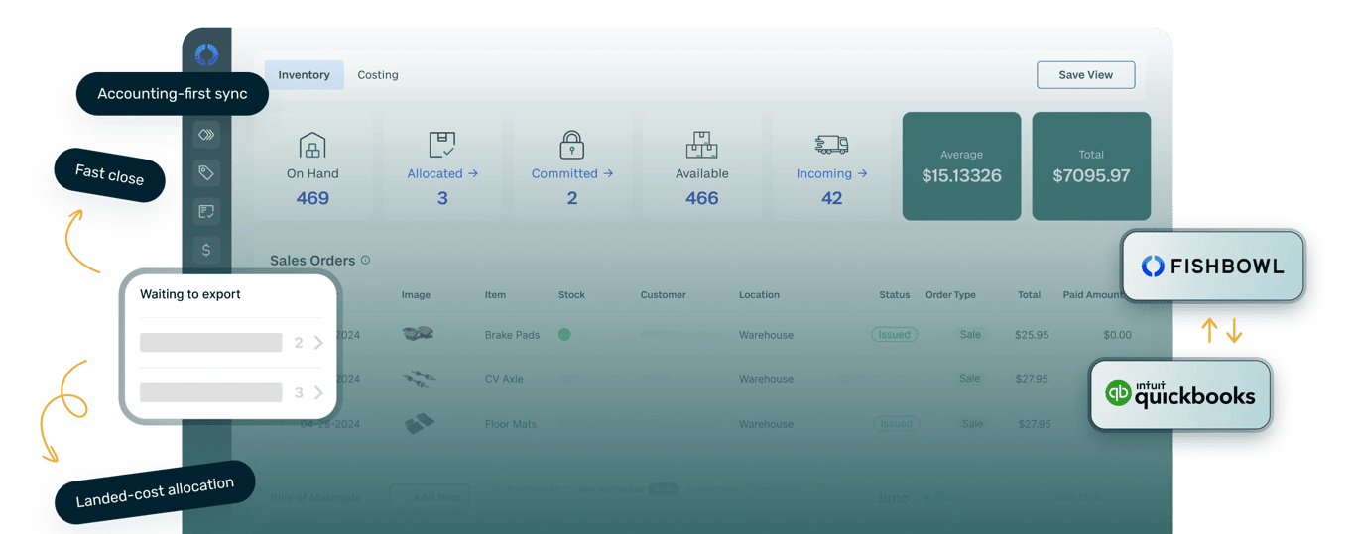Click the Image column header
Screen dimensions: 1355x534
416,295
